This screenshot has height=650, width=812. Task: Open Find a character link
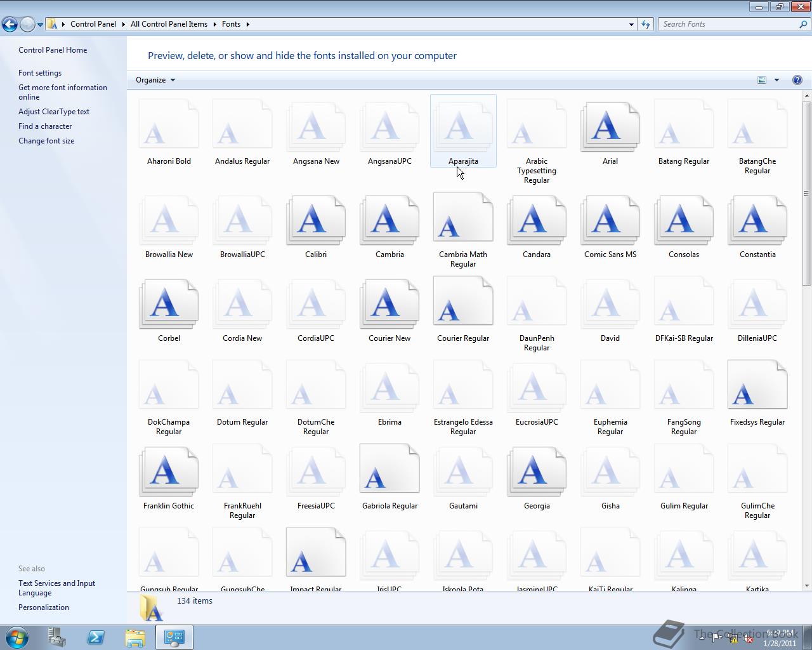[45, 126]
